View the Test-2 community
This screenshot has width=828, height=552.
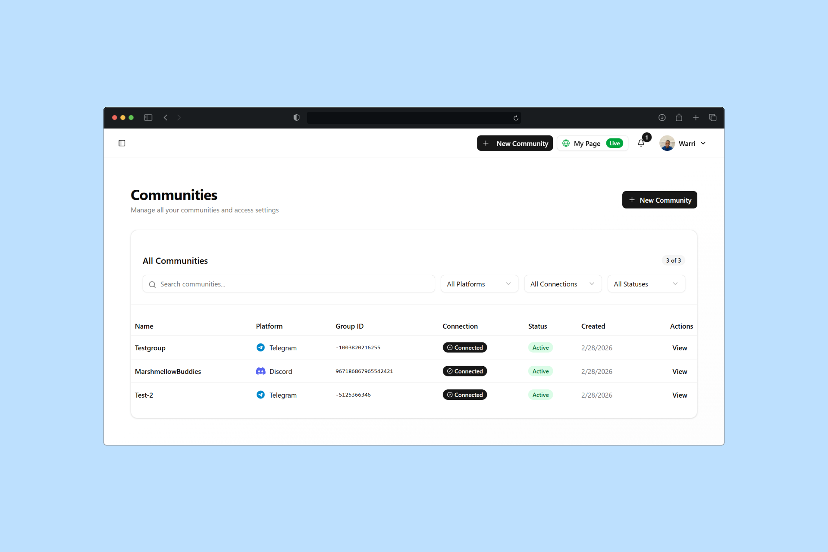pos(679,395)
